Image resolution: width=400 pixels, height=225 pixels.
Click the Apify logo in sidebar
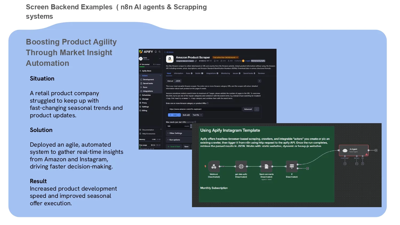(146, 52)
